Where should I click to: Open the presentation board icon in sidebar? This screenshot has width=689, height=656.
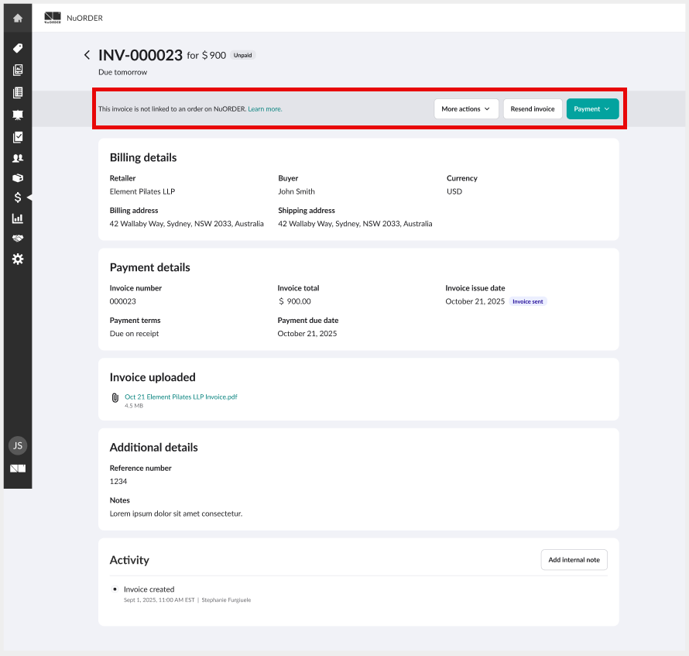click(x=18, y=115)
